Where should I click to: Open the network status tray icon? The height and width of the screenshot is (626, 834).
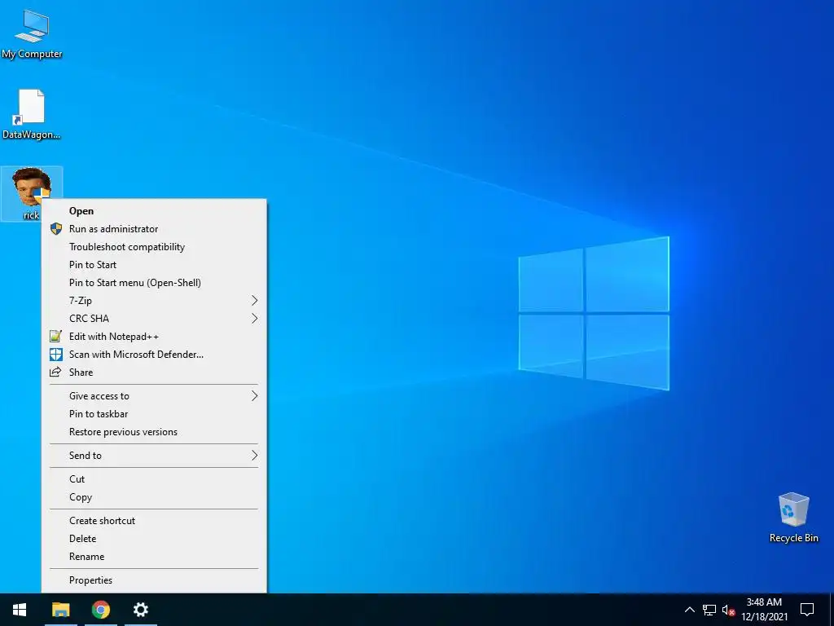click(x=709, y=610)
